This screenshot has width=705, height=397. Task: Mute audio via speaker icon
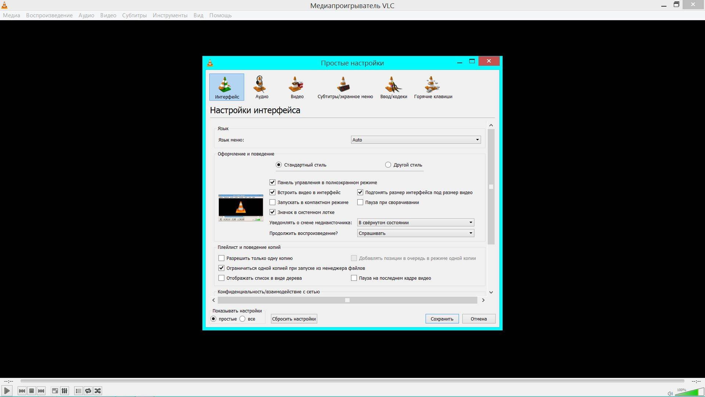pos(670,393)
